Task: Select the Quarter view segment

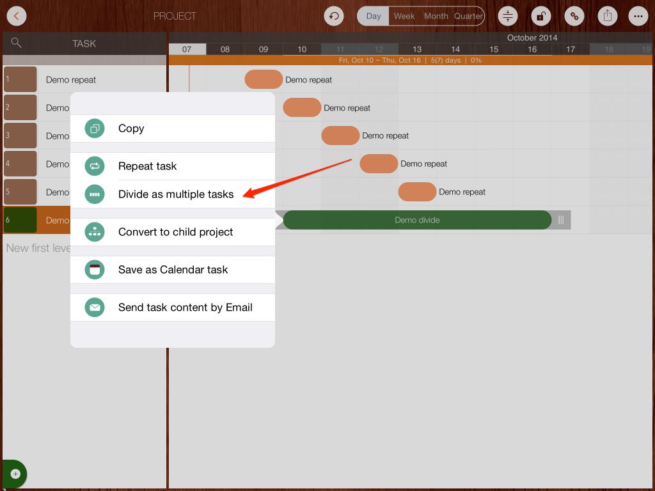Action: pos(468,16)
